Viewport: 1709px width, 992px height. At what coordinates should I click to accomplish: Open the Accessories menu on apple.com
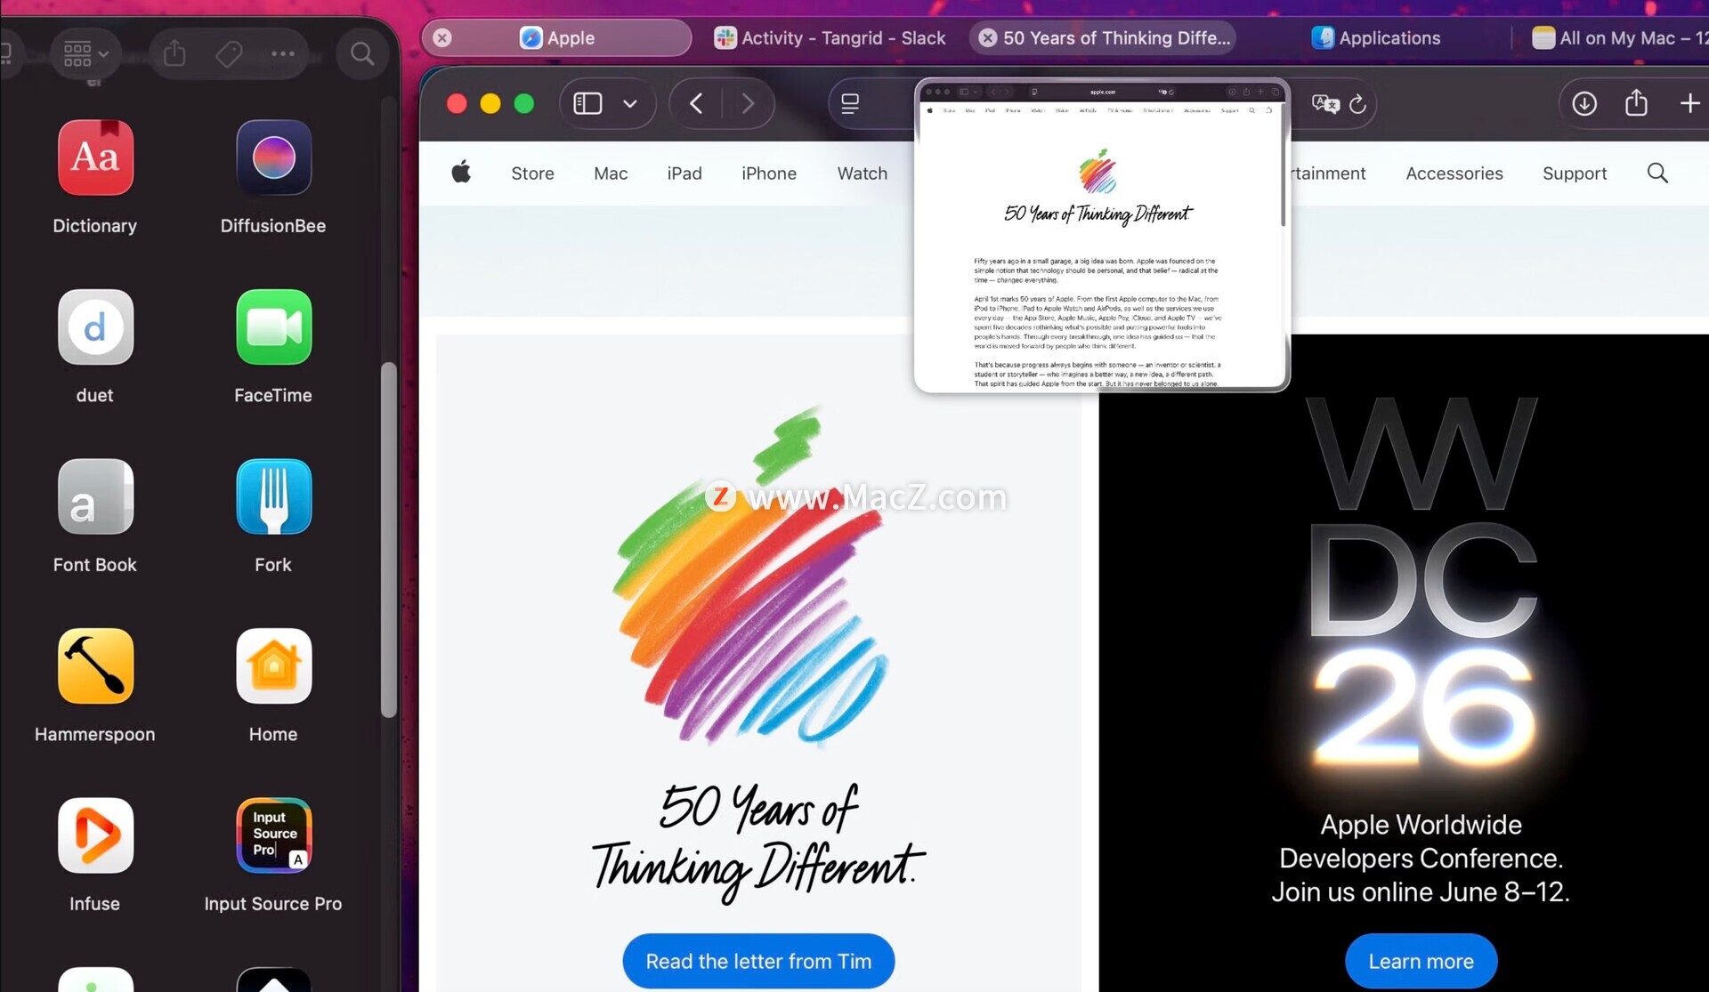1454,173
